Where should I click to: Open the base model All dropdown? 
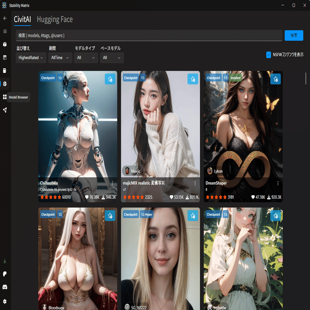tap(112, 58)
